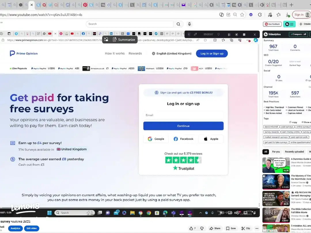This screenshot has width=311, height=233.
Task: Favorite this page with the star icon
Action: point(242,15)
